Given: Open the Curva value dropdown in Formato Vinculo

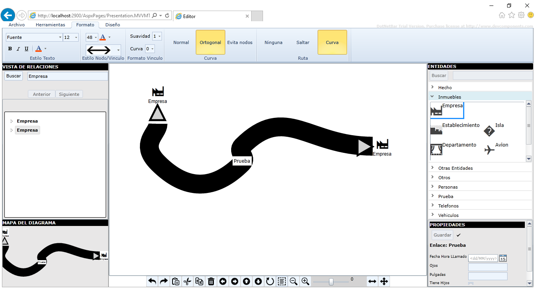Looking at the screenshot, I should 152,49.
